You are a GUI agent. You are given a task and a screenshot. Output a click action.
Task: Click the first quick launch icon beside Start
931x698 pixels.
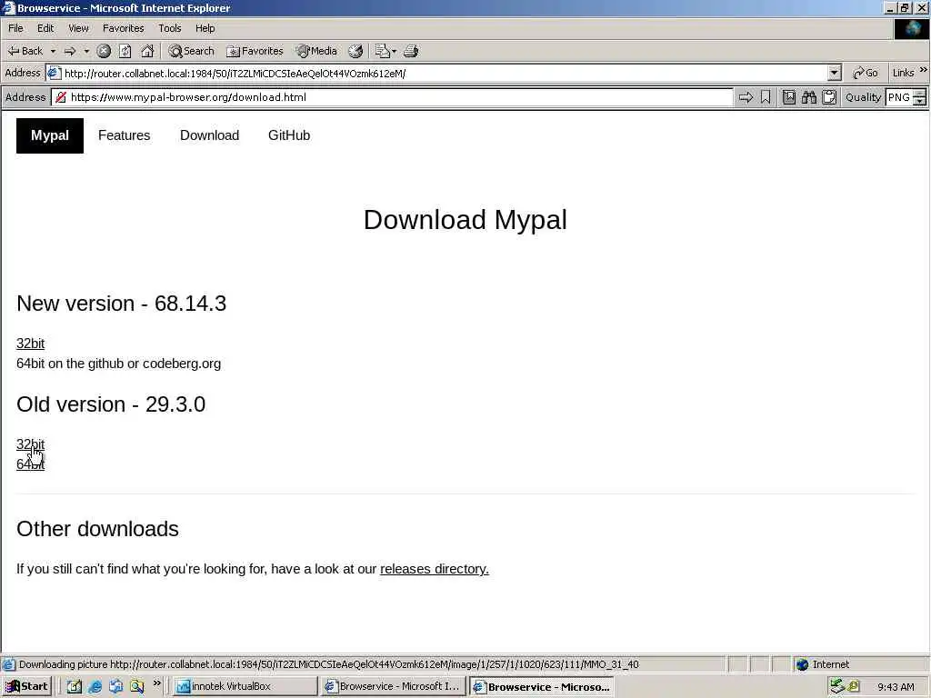[x=74, y=687]
